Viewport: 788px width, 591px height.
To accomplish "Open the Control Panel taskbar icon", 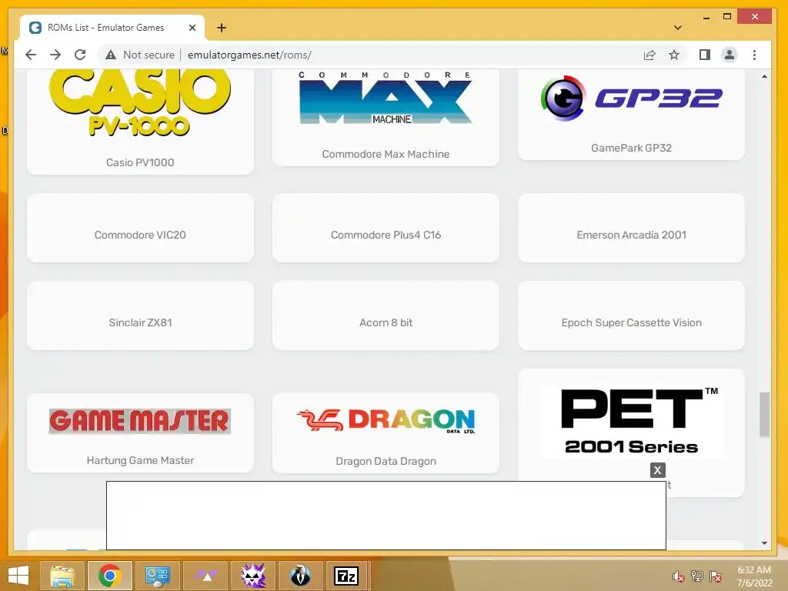I will [157, 576].
